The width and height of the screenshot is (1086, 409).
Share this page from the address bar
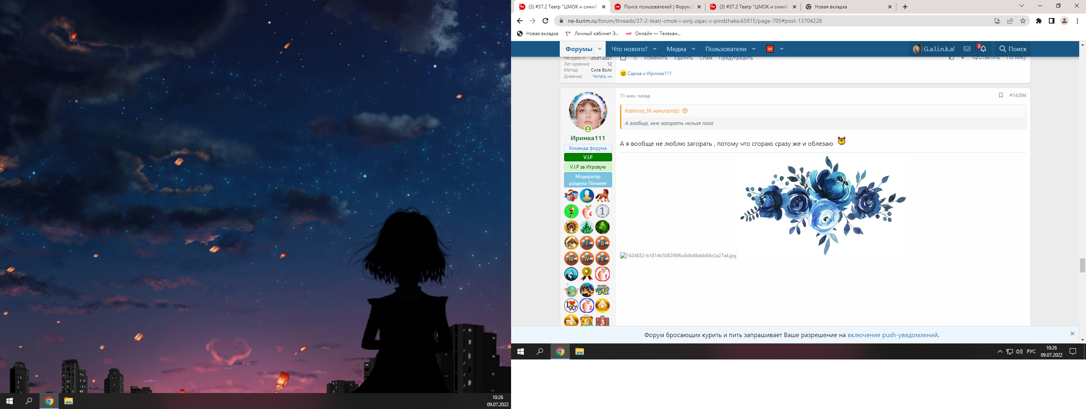[1010, 21]
